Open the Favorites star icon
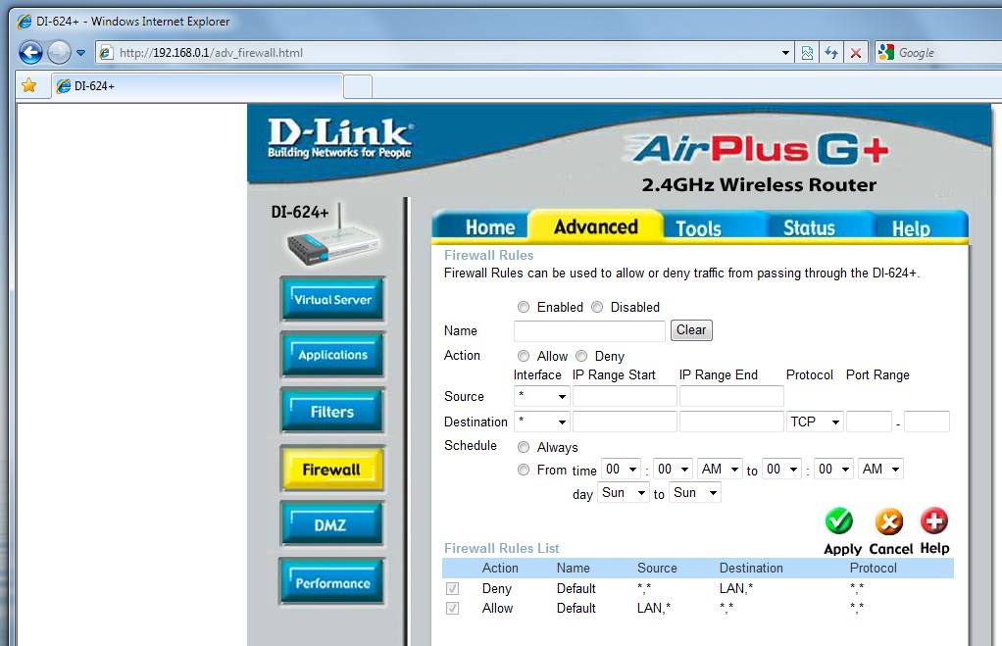1002x646 pixels. click(28, 85)
